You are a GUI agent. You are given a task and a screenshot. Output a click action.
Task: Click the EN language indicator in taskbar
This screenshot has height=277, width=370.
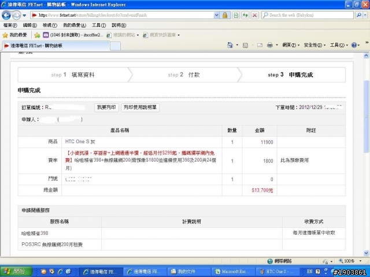[310, 271]
